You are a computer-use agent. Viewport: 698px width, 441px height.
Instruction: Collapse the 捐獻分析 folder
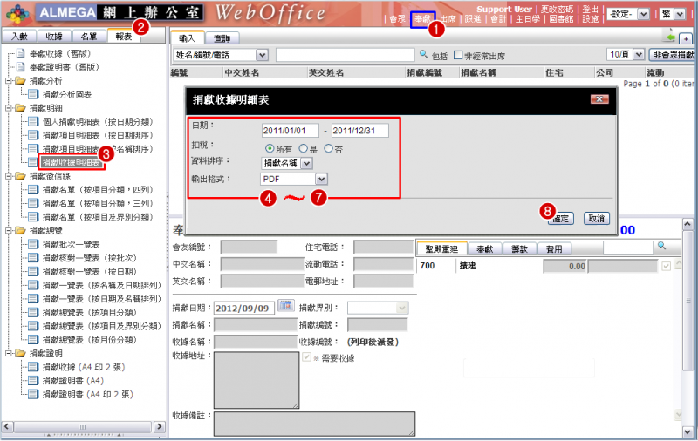pyautogui.click(x=9, y=81)
